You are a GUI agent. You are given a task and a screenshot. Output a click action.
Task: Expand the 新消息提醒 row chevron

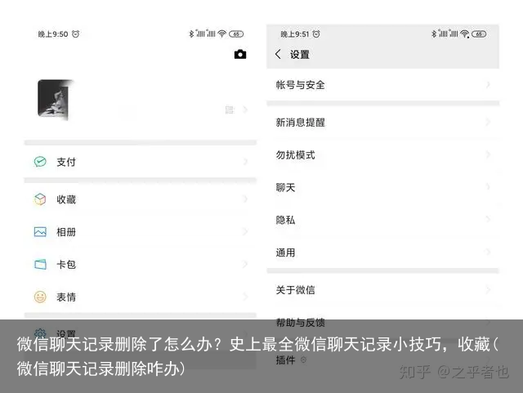488,122
